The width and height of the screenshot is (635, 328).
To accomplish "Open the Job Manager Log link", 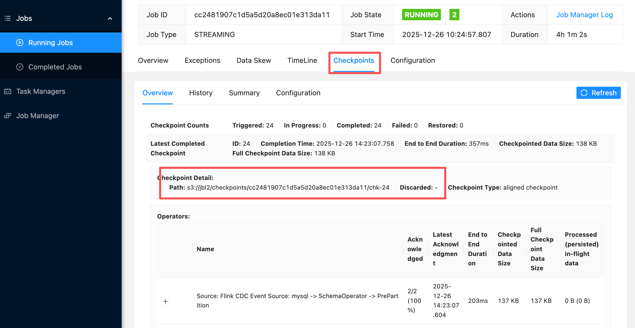I will coord(584,15).
